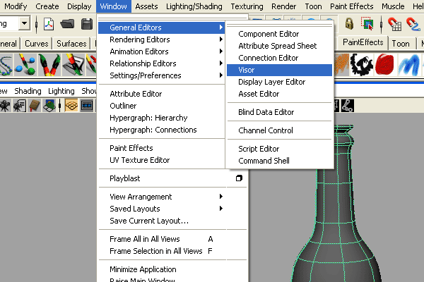Image resolution: width=424 pixels, height=282 pixels.
Task: Open the Asset Editor
Action: coord(279,94)
